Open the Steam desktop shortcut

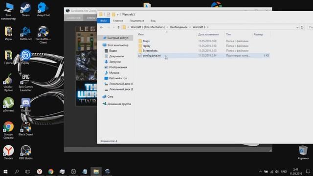click(x=25, y=9)
